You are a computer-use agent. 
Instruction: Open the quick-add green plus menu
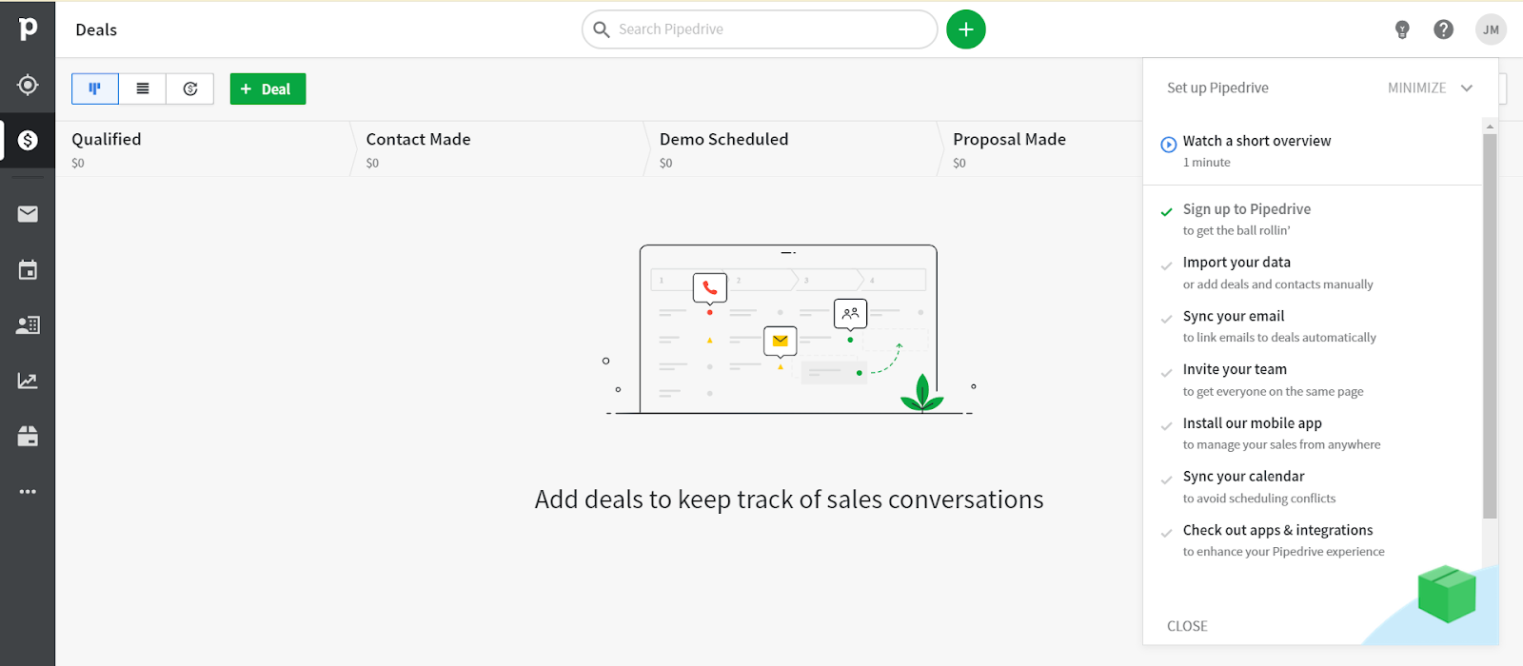click(x=965, y=29)
